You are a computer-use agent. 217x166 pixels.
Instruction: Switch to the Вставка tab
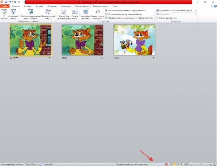point(27,6)
